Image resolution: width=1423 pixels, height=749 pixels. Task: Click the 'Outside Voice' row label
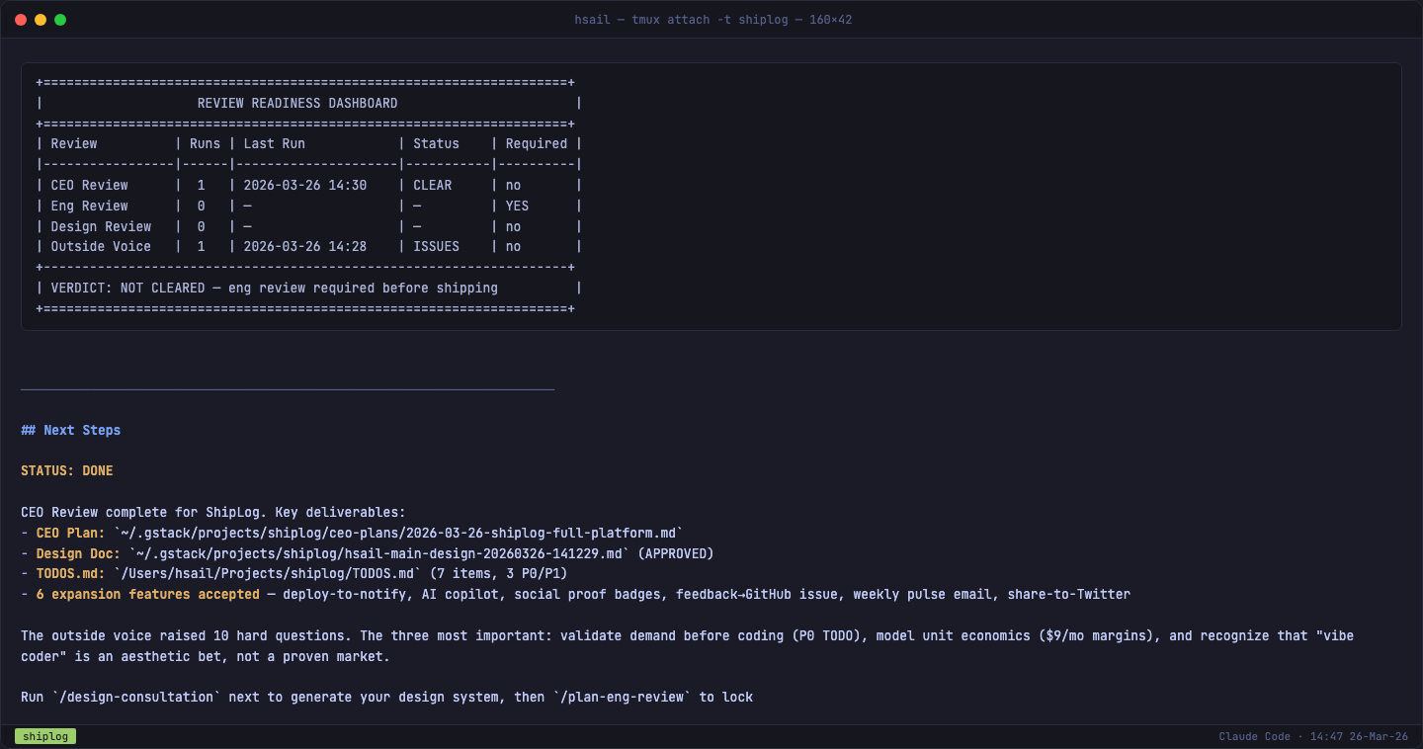tap(101, 246)
